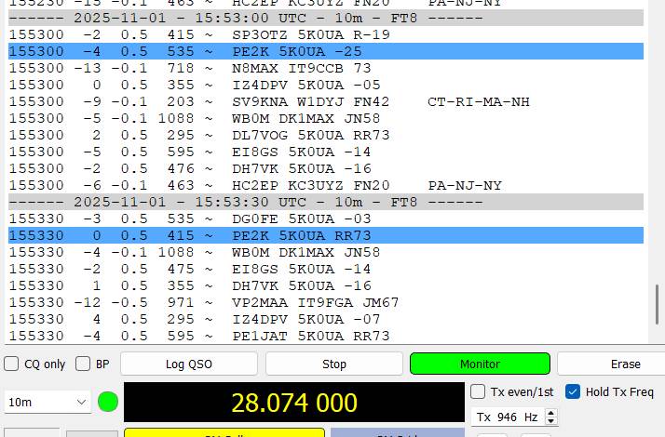Click the Tx 946 Hz field
The image size is (665, 437).
(508, 417)
